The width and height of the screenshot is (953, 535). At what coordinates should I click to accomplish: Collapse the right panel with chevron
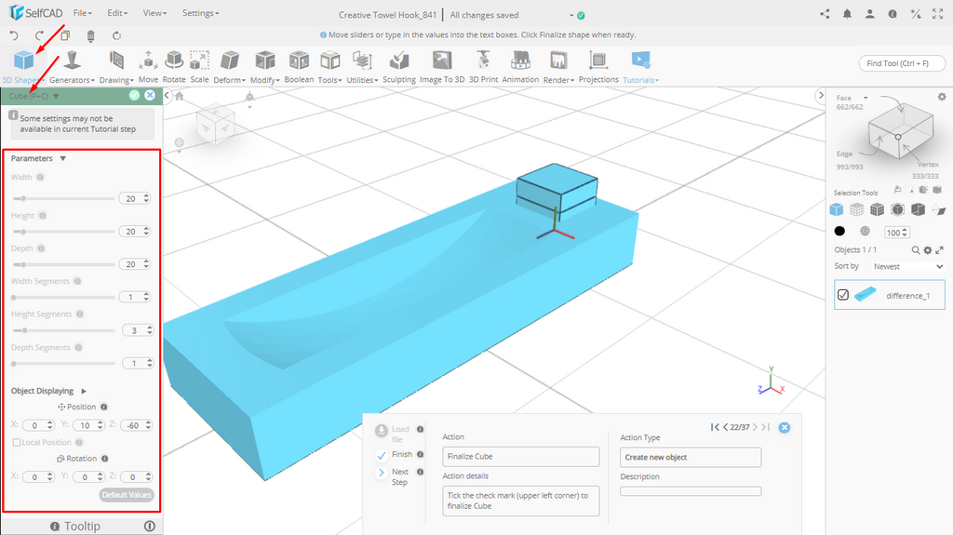(821, 96)
